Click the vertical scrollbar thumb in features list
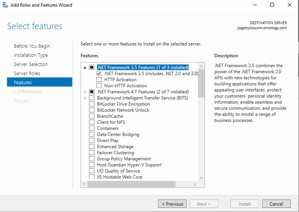This screenshot has width=299, height=212. coord(201,82)
